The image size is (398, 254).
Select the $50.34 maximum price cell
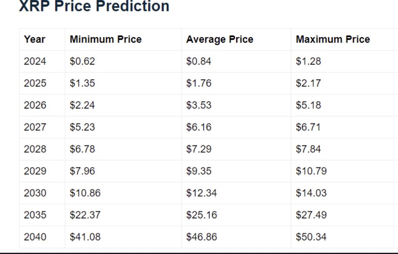(x=311, y=237)
